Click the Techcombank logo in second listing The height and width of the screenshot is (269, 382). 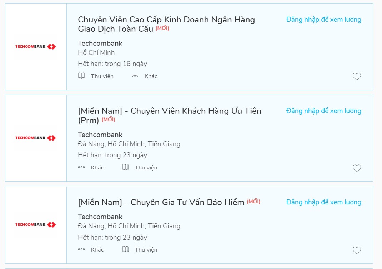tap(36, 138)
